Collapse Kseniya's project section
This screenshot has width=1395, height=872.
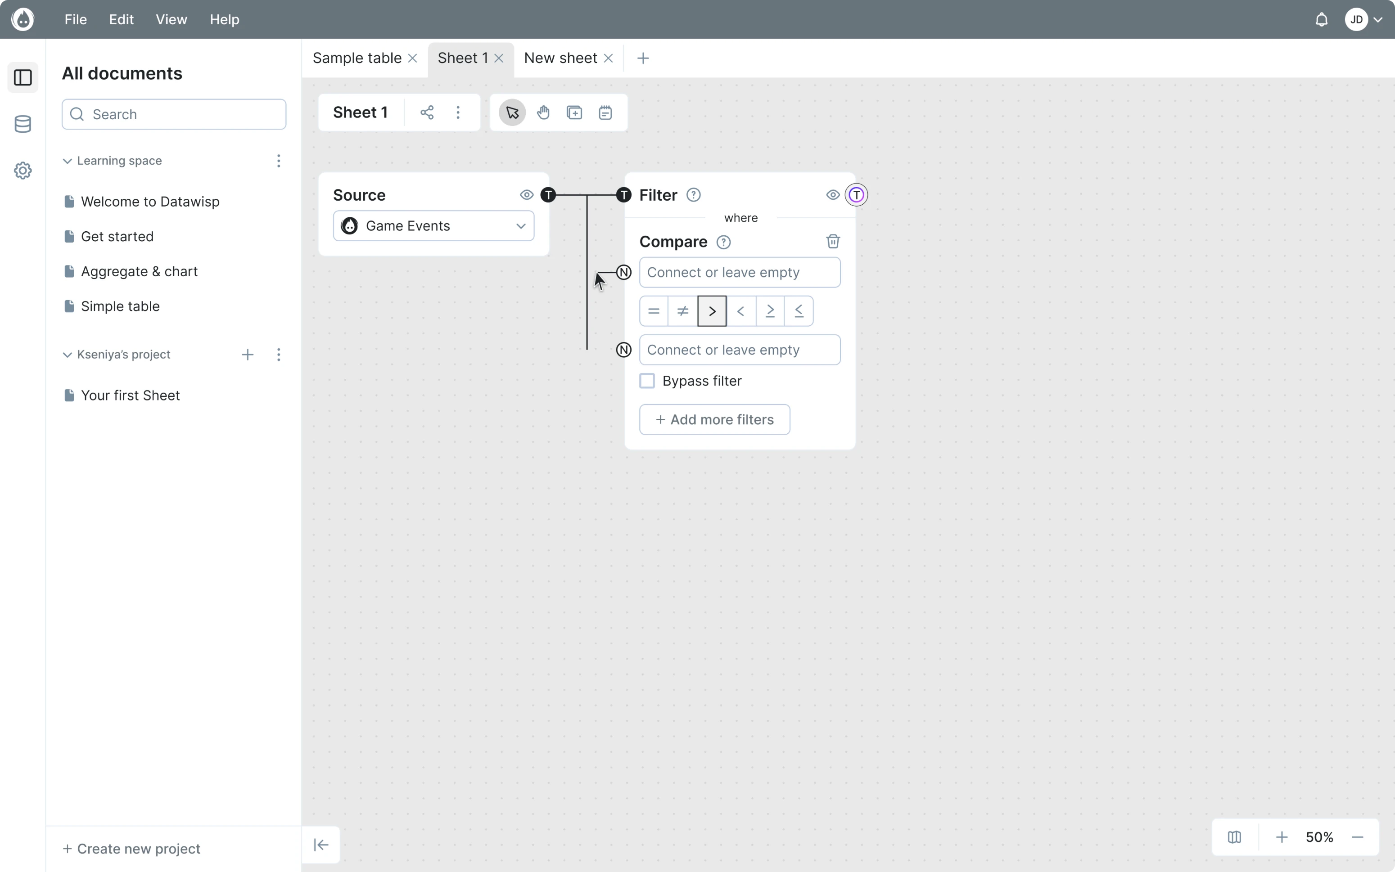click(67, 355)
